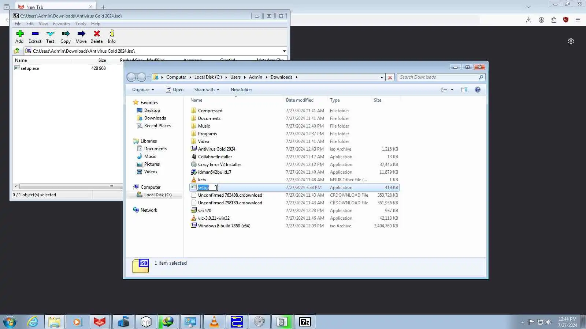Viewport: 586px width, 329px height.
Task: Toggle the preview pane in Explorer
Action: click(464, 90)
